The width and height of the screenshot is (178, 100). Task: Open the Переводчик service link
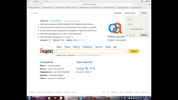88,47
